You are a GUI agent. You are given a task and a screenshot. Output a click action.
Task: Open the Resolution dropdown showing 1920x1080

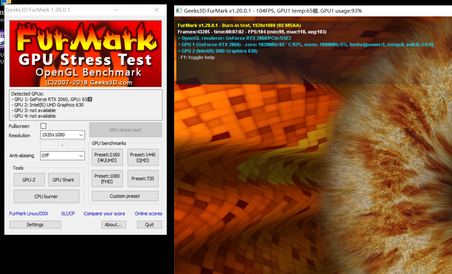[x=62, y=135]
